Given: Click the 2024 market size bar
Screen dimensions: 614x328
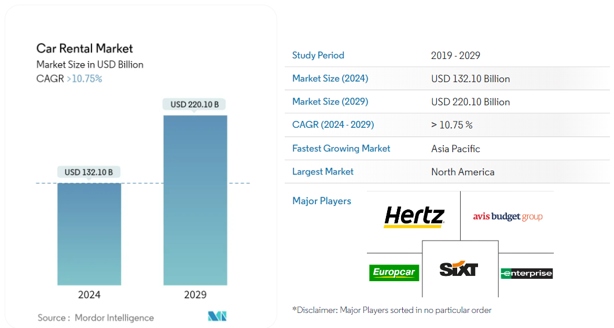Looking at the screenshot, I should tap(89, 234).
